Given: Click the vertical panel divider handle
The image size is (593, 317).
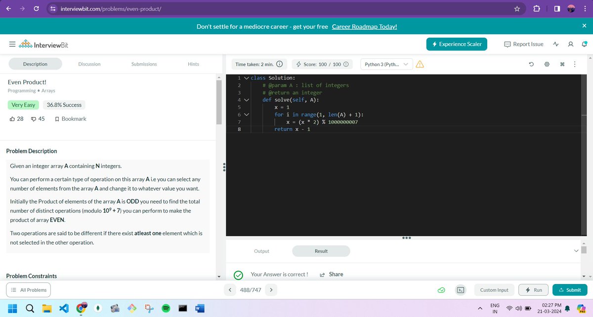Looking at the screenshot, I should tap(224, 167).
